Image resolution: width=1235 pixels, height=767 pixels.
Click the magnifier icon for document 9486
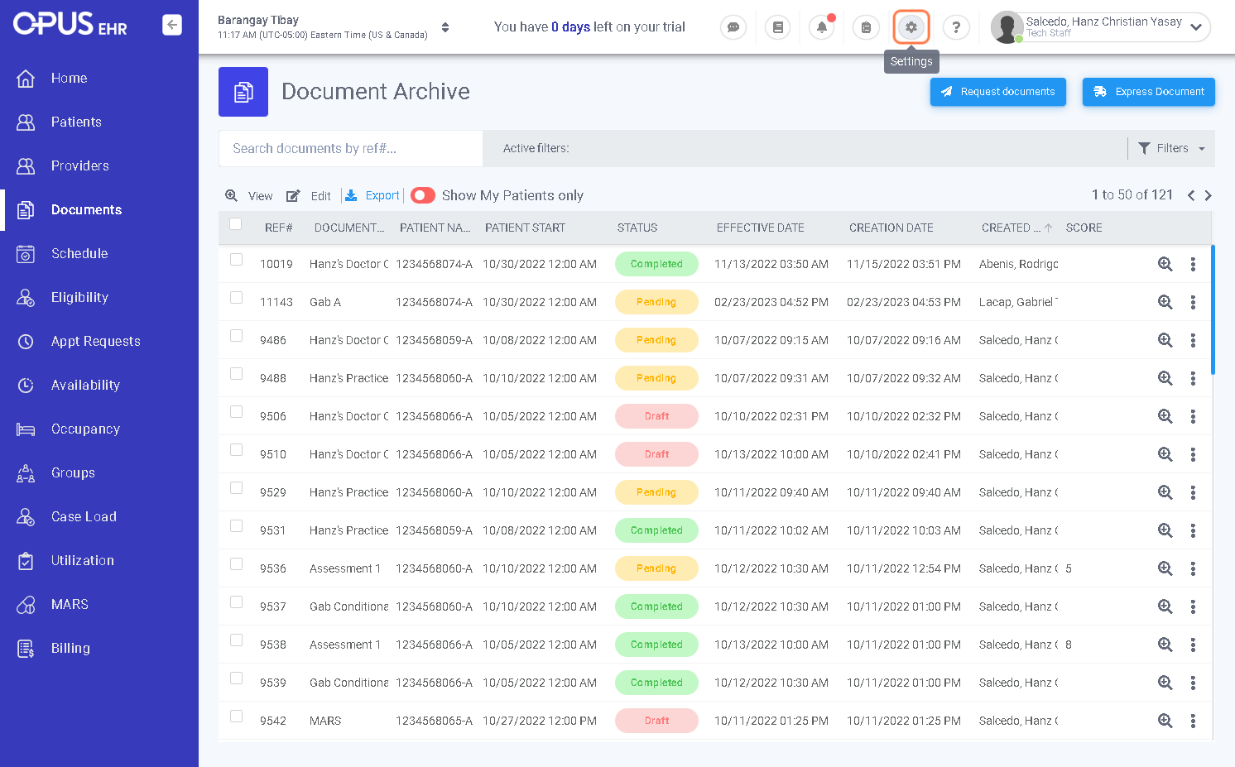pyautogui.click(x=1165, y=340)
